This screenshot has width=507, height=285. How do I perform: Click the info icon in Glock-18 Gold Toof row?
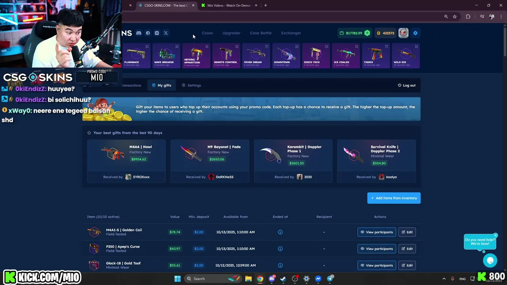280,265
